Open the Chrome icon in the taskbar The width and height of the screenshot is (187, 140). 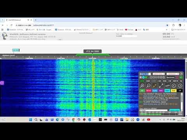(73, 120)
